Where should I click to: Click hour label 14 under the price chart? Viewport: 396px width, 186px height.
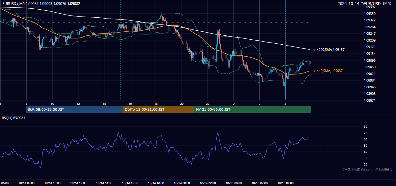click(x=104, y=104)
